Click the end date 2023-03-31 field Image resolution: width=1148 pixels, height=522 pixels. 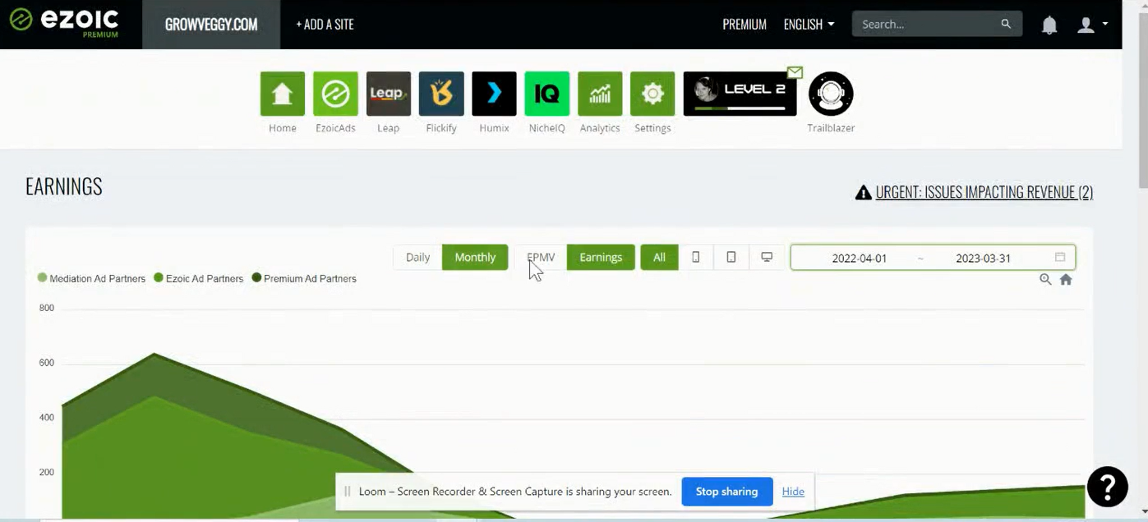[983, 258]
